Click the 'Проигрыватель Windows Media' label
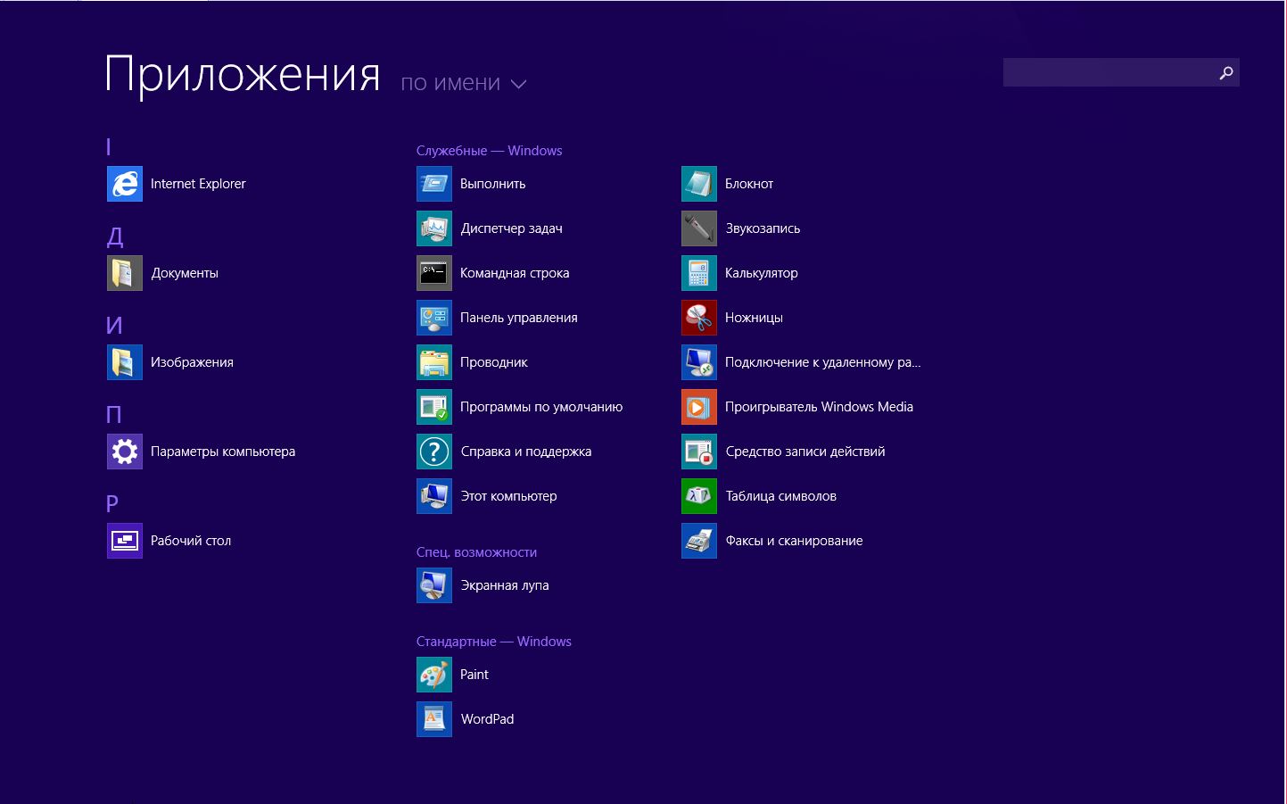 click(x=819, y=407)
